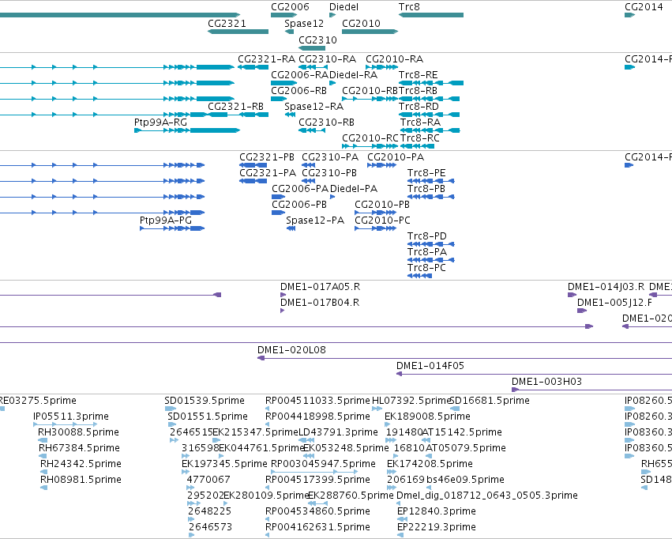The image size is (672, 539).
Task: Select the RP004511033.5prime EST
Action: pyautogui.click(x=267, y=409)
